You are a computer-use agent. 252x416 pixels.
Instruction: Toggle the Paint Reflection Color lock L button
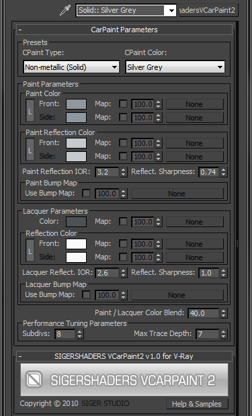[30, 150]
